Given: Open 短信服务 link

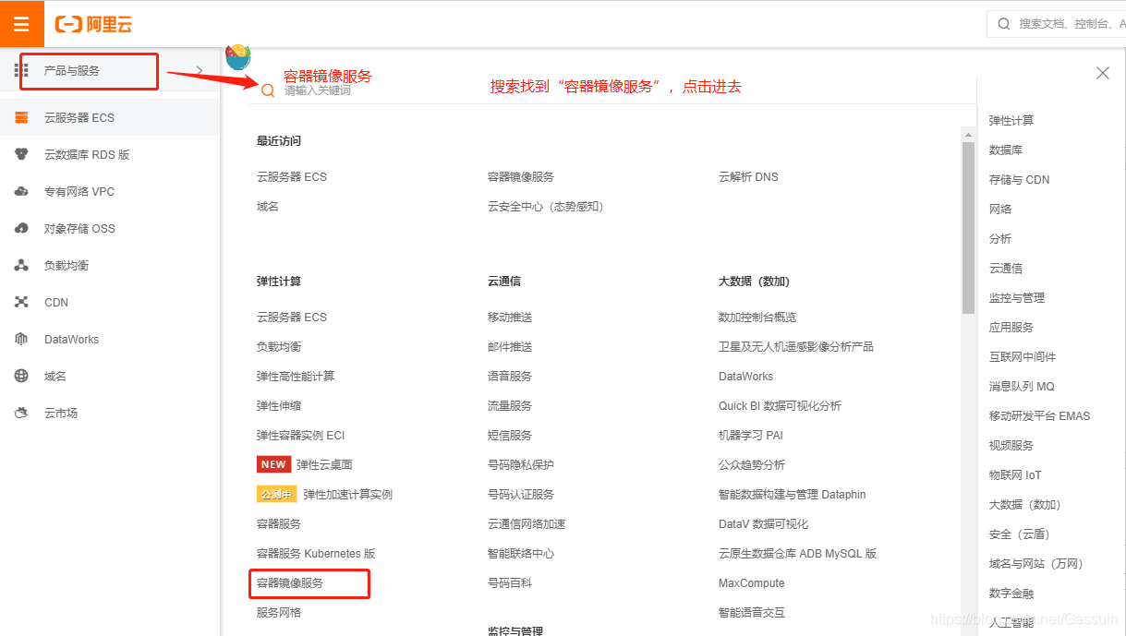Looking at the screenshot, I should click(510, 436).
